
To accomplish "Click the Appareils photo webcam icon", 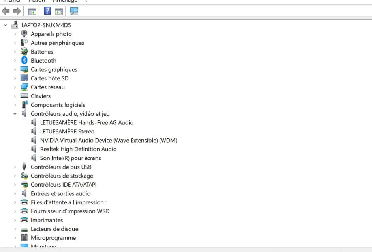I will pos(24,34).
